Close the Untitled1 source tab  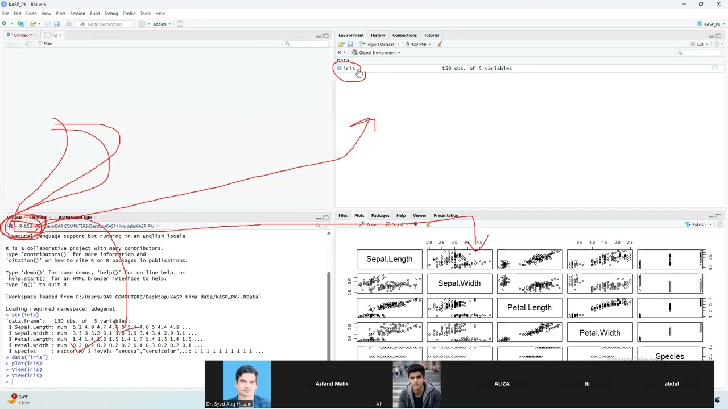click(36, 35)
